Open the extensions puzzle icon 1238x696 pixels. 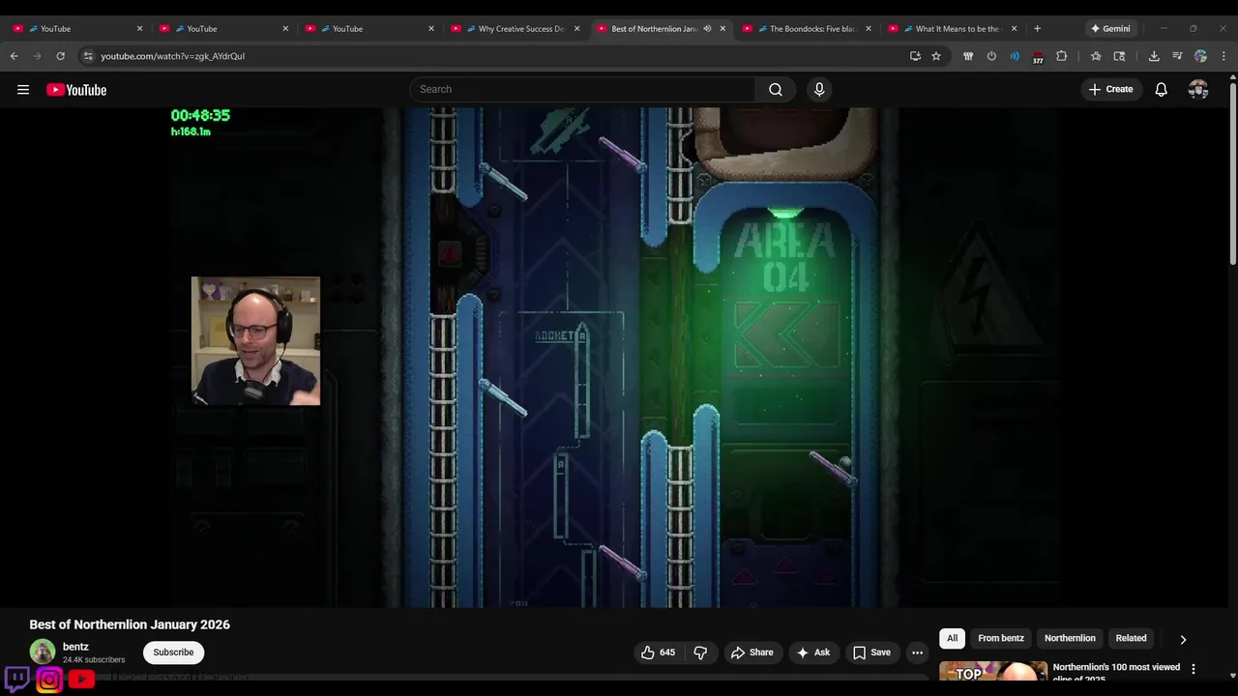1061,56
